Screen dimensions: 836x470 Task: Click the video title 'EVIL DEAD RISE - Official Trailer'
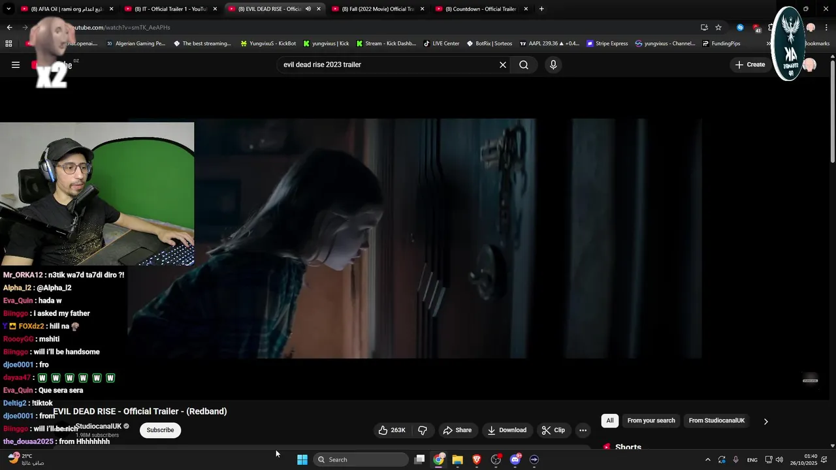click(140, 411)
